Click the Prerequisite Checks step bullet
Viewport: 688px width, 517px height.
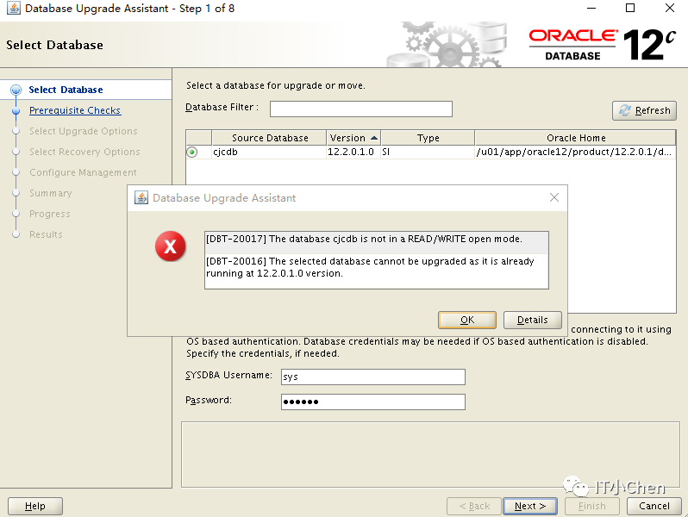tap(16, 110)
